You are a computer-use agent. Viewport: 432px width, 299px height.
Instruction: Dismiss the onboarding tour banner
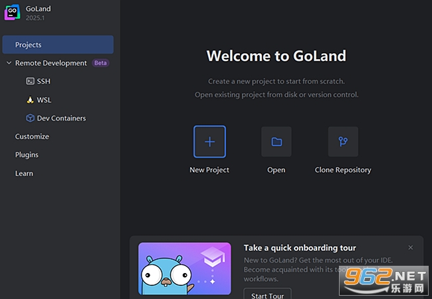[x=411, y=248]
